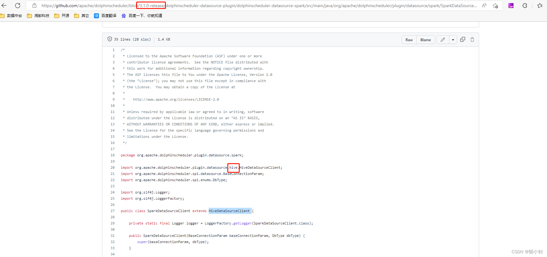Image resolution: width=547 pixels, height=257 pixels.
Task: Click the import BaseConnectionParam line
Action: pos(192,174)
